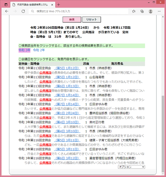
Task: Reload the current page
Action: click(23, 11)
